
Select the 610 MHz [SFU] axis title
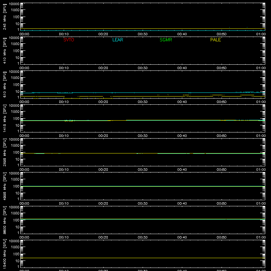(x=4, y=84)
